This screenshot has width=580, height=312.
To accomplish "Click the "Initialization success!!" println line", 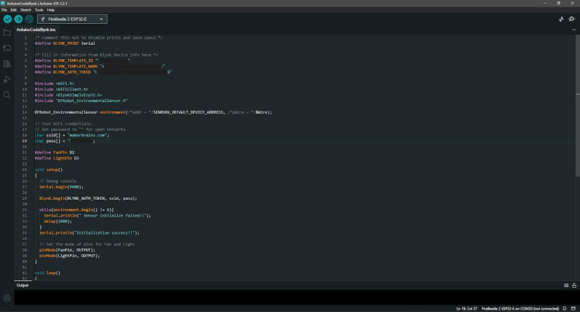I will coord(89,232).
